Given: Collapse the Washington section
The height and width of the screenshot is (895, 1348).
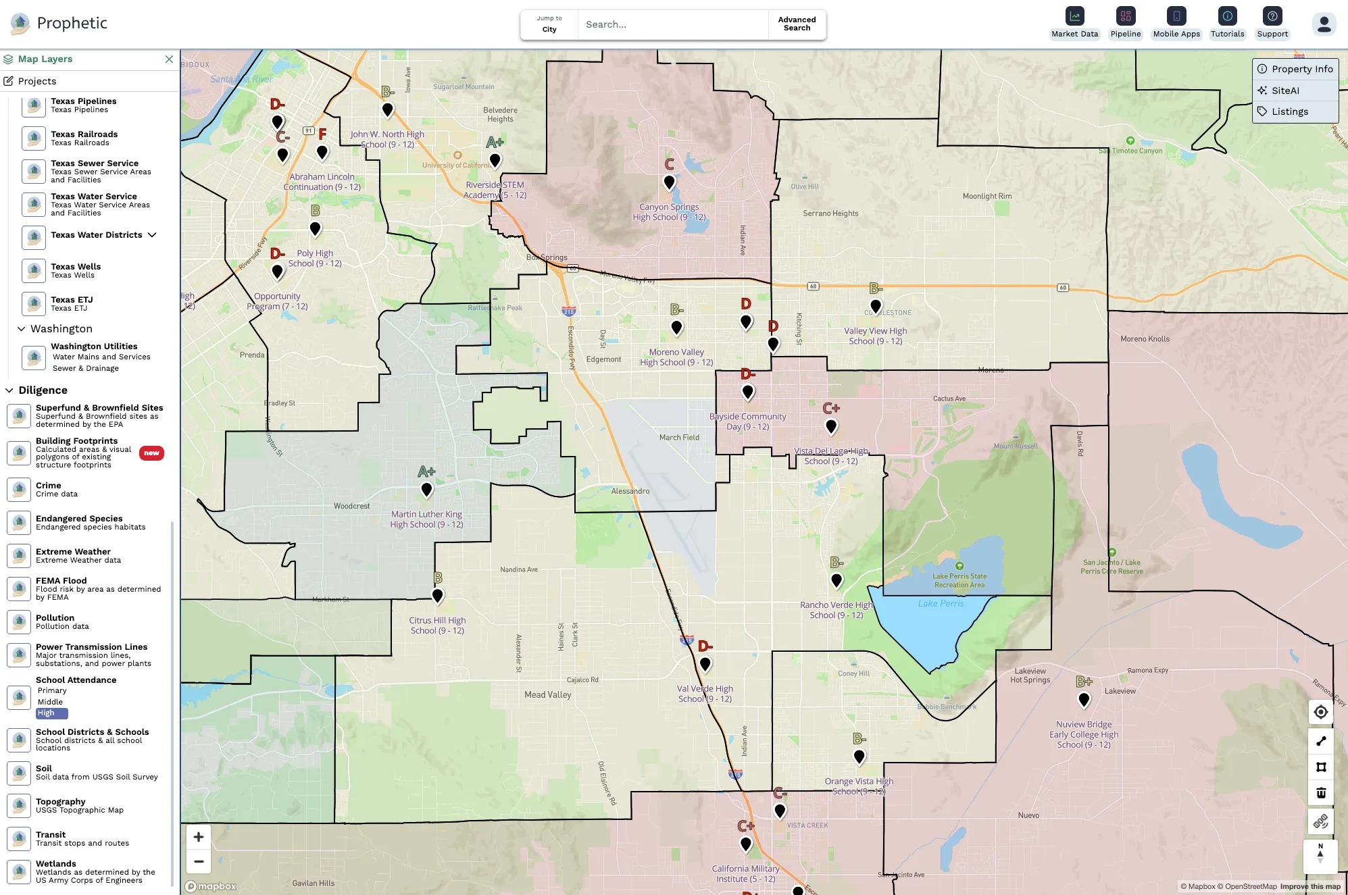Looking at the screenshot, I should point(22,329).
